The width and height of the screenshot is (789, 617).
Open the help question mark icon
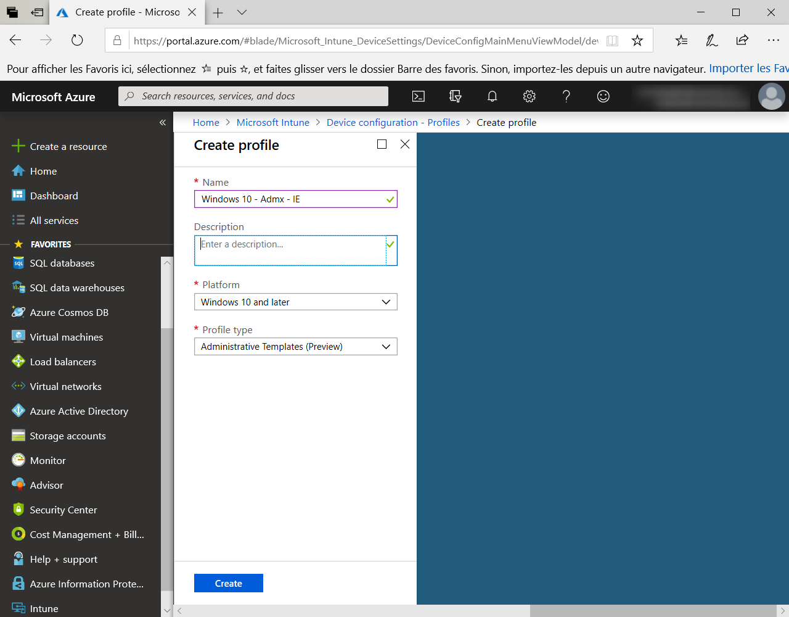(566, 96)
